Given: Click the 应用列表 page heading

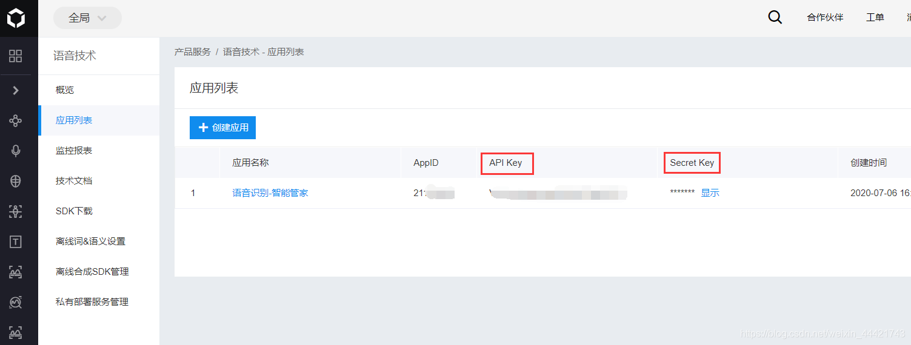Looking at the screenshot, I should 214,88.
